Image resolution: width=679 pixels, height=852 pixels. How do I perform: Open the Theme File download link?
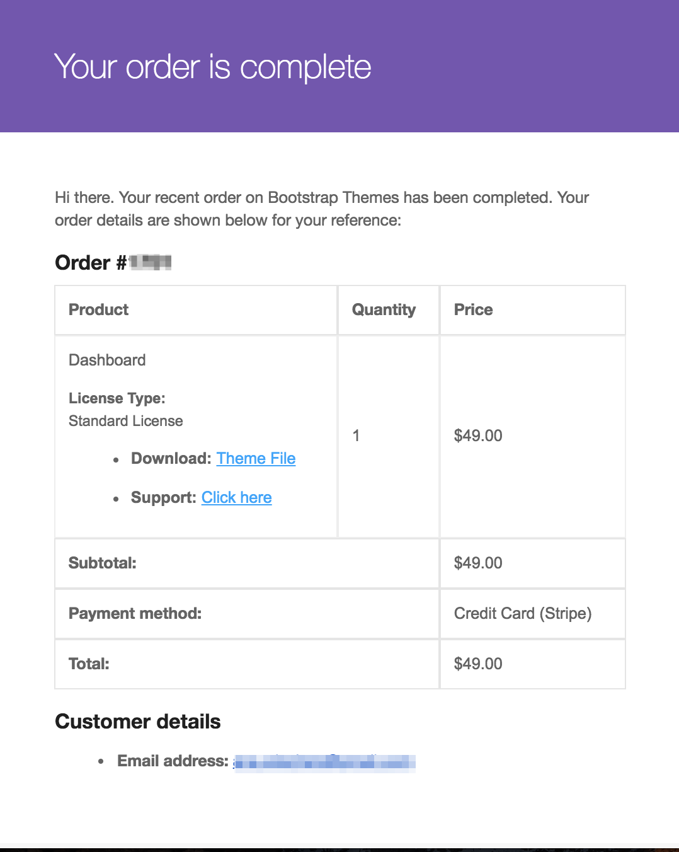[256, 458]
